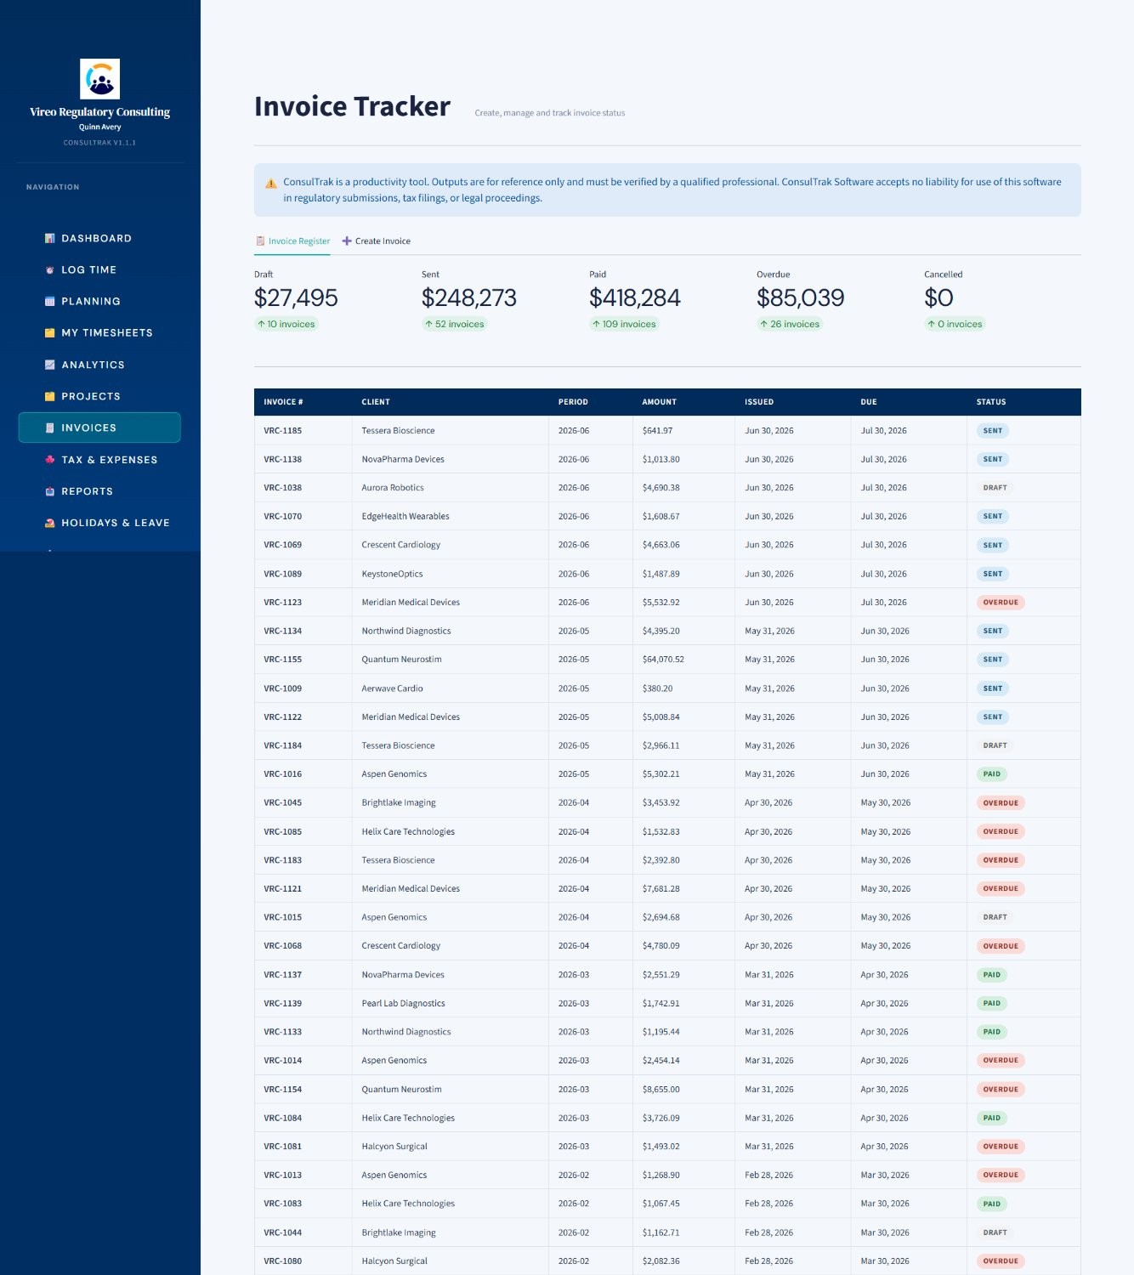This screenshot has height=1275, width=1134.
Task: Click the Sent total $248,273
Action: (x=469, y=298)
